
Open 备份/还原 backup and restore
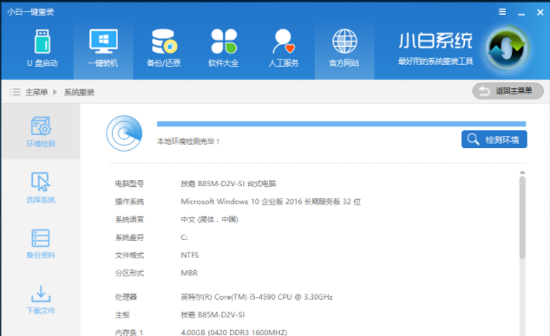[x=163, y=48]
